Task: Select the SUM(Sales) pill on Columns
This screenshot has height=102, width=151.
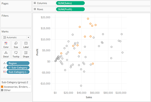Action: [x=70, y=3]
